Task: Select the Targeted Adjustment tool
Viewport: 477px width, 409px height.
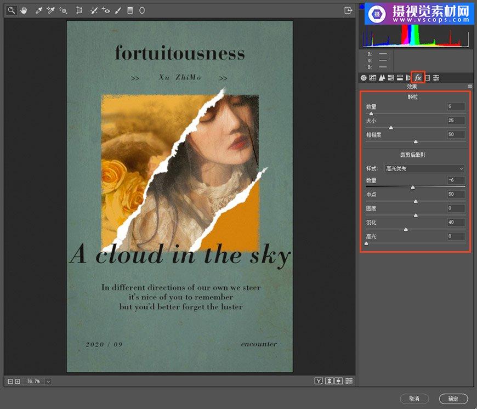Action: [x=63, y=10]
